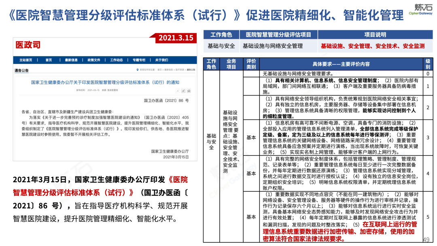
Task: Click the blue notice title 国家卫生健康委办公厅关于印发
Action: pos(105,82)
